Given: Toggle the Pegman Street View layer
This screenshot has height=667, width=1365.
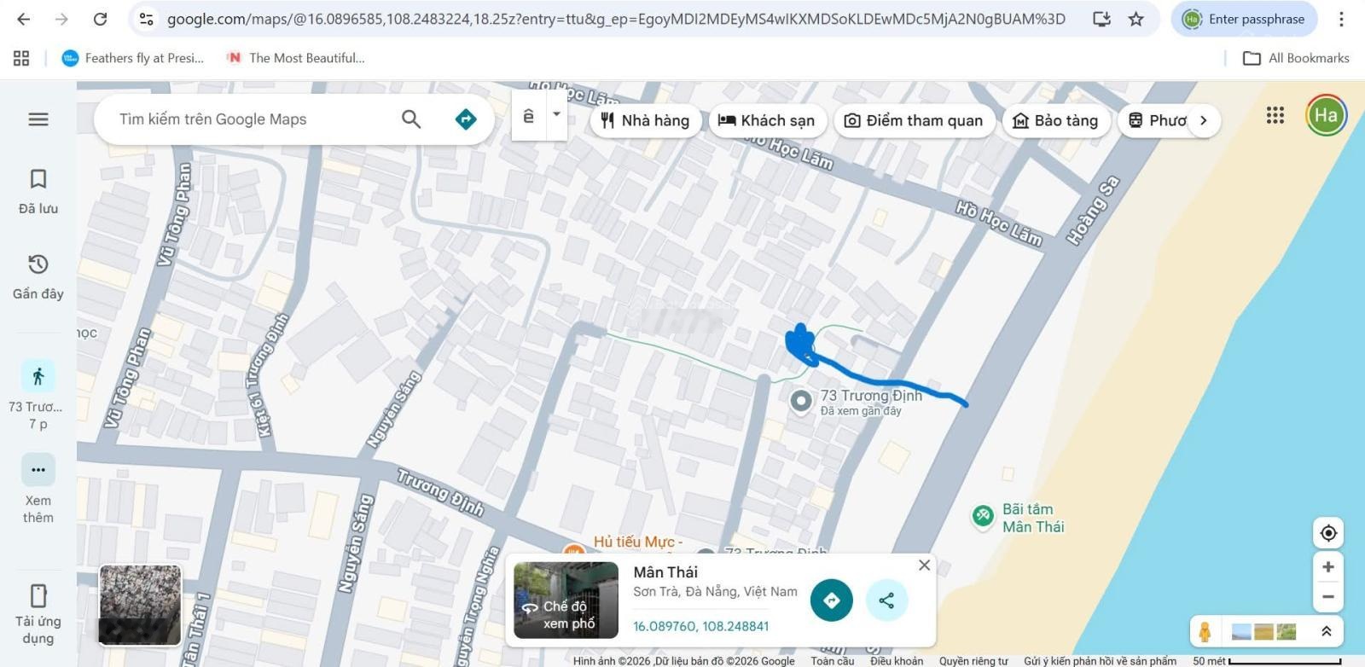Looking at the screenshot, I should (1205, 632).
